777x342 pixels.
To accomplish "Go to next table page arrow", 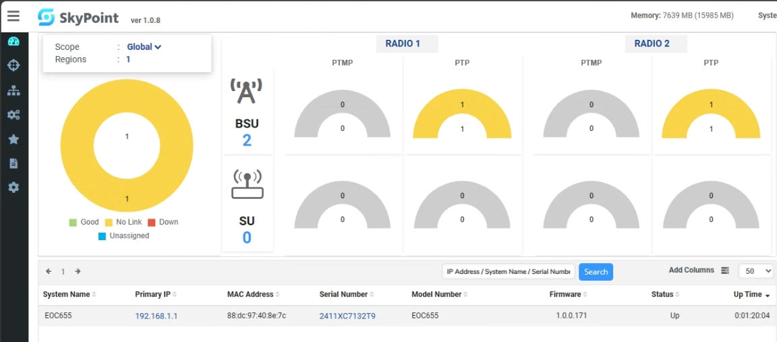I will 78,271.
